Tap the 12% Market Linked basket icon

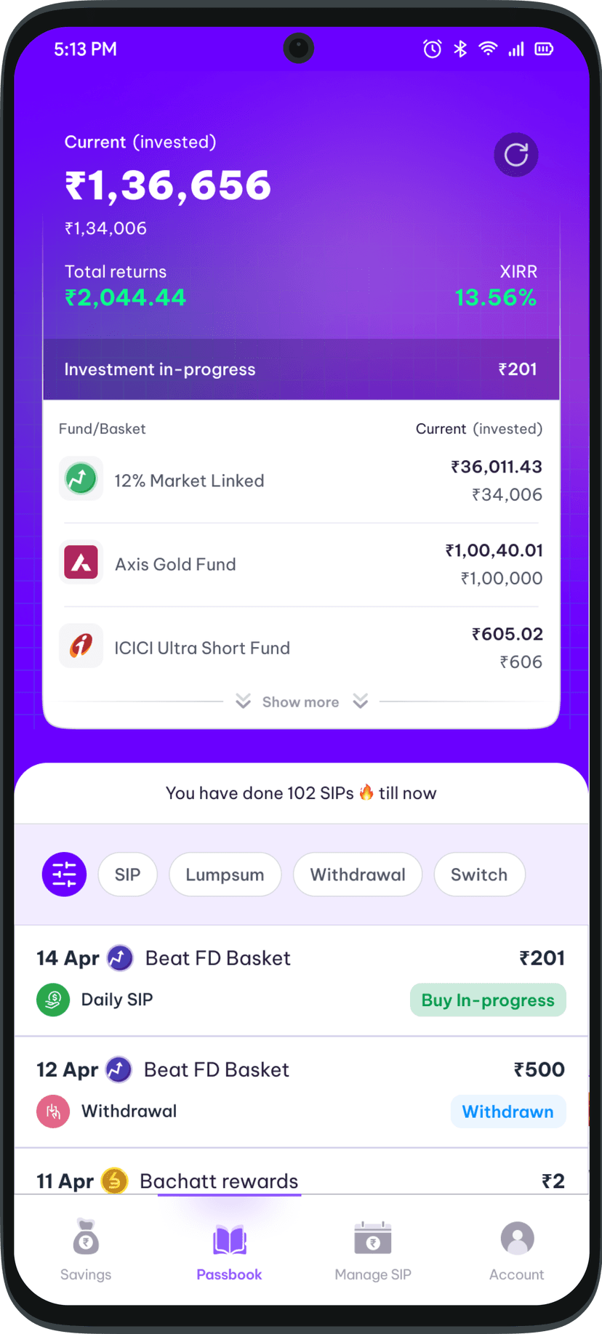(x=81, y=479)
